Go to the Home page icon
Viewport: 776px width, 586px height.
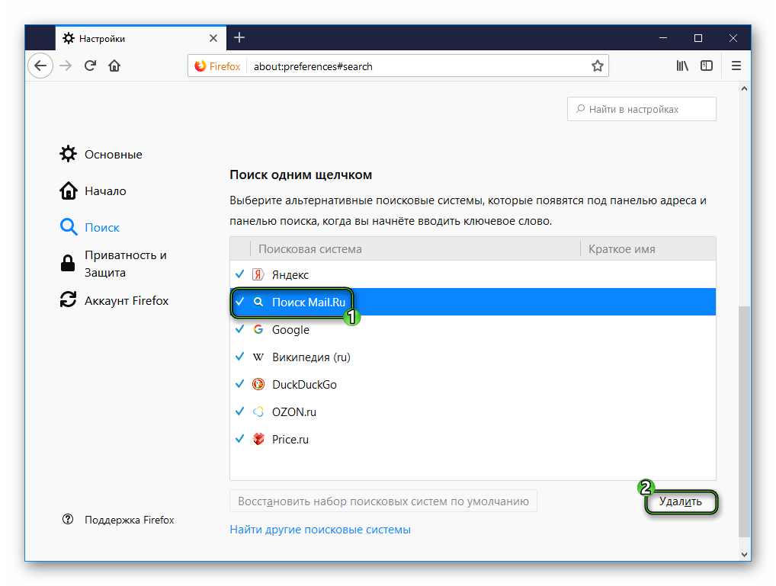114,66
